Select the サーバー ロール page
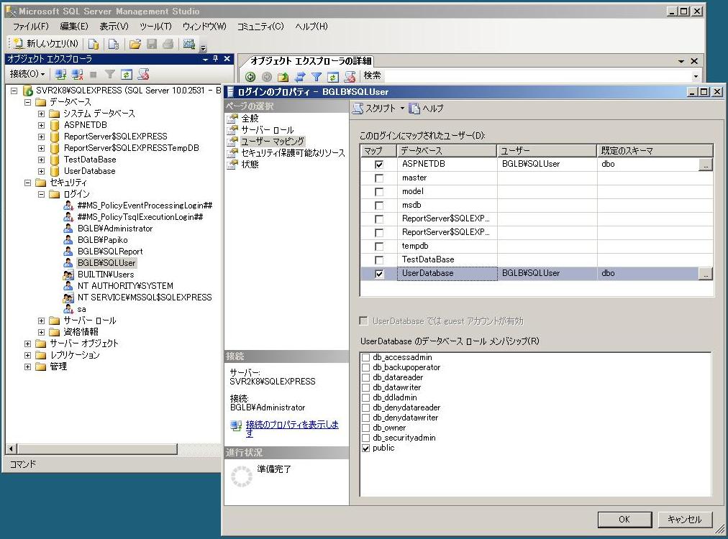 pyautogui.click(x=268, y=130)
